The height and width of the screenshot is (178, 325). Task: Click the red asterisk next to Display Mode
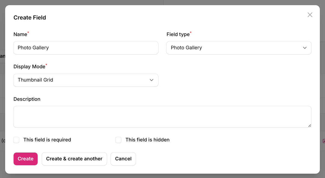46,64
